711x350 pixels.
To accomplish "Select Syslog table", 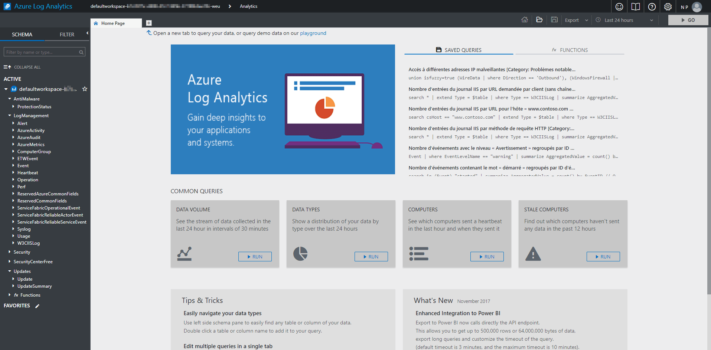I will (x=24, y=229).
